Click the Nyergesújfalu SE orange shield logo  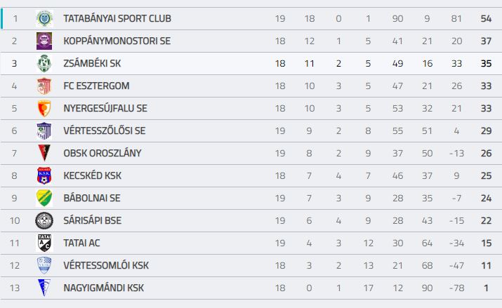coord(44,109)
